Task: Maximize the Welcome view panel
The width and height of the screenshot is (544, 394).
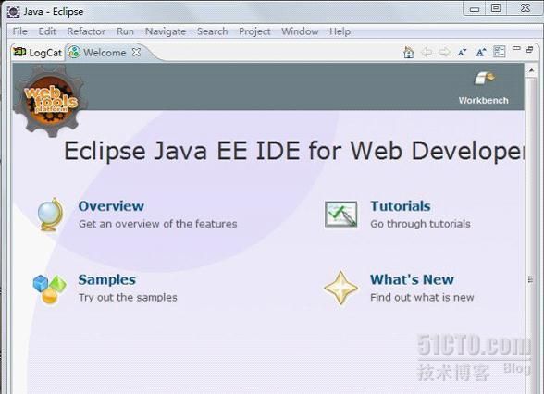Action: (x=530, y=50)
